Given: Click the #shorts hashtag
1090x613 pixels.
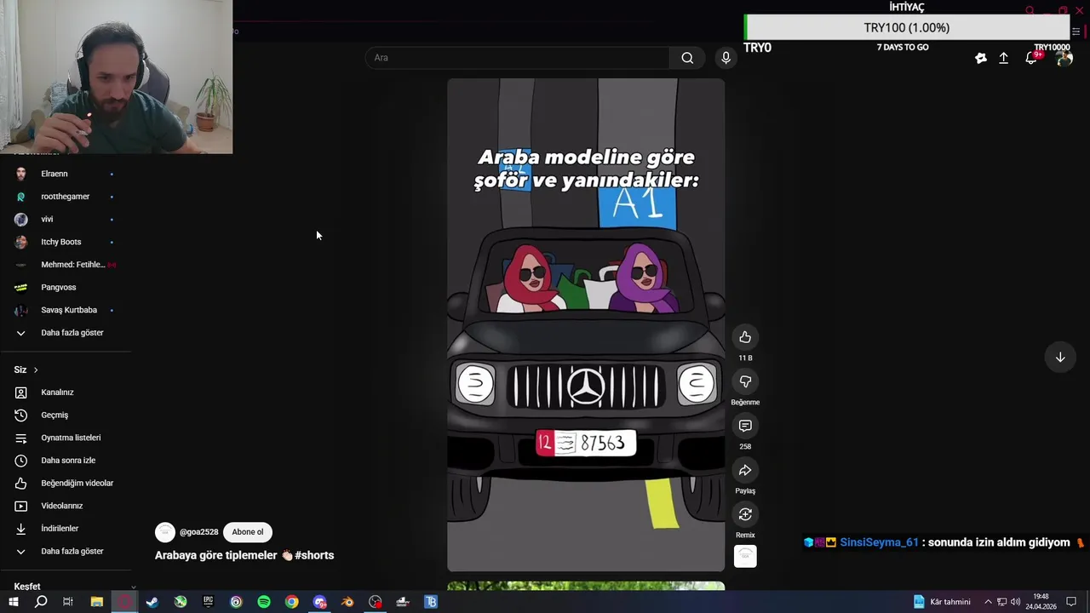Looking at the screenshot, I should pyautogui.click(x=314, y=555).
